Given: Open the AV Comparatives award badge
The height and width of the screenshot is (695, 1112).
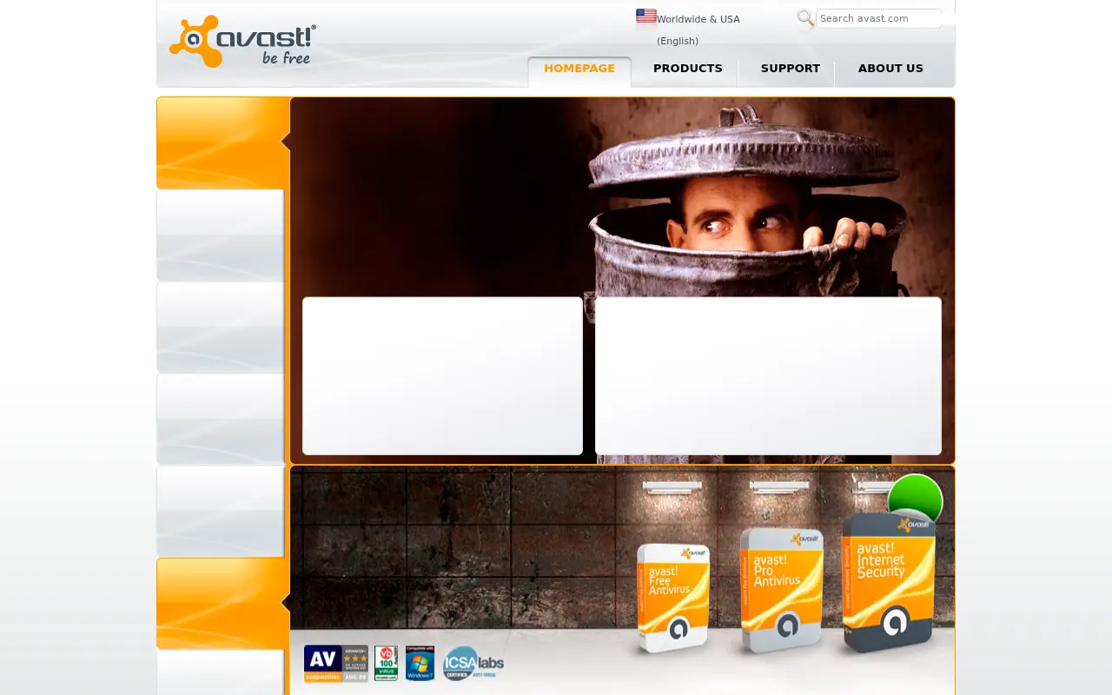Looking at the screenshot, I should tap(336, 664).
